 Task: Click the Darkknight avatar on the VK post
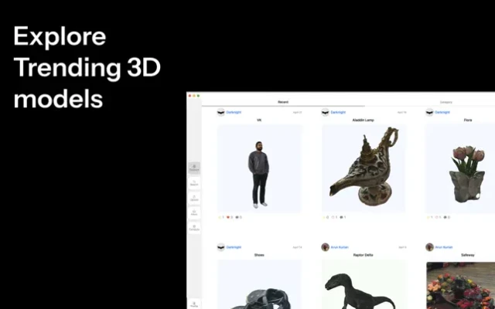pyautogui.click(x=221, y=112)
